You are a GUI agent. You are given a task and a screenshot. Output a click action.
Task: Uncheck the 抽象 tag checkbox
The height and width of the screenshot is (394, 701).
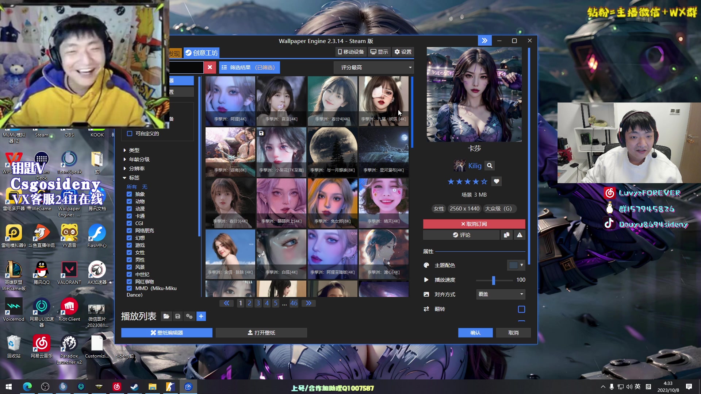click(x=129, y=194)
